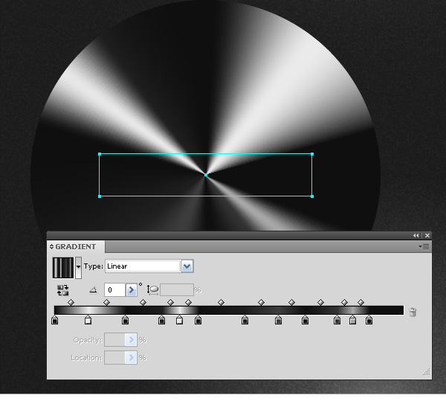Open the Location dropdown arrow
446x410 pixels.
click(131, 358)
